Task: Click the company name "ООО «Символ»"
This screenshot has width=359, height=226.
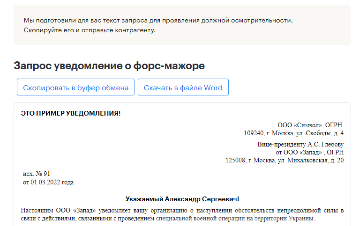Action: coord(299,125)
